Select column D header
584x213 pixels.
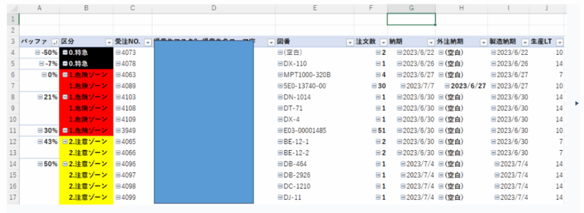tap(213, 8)
